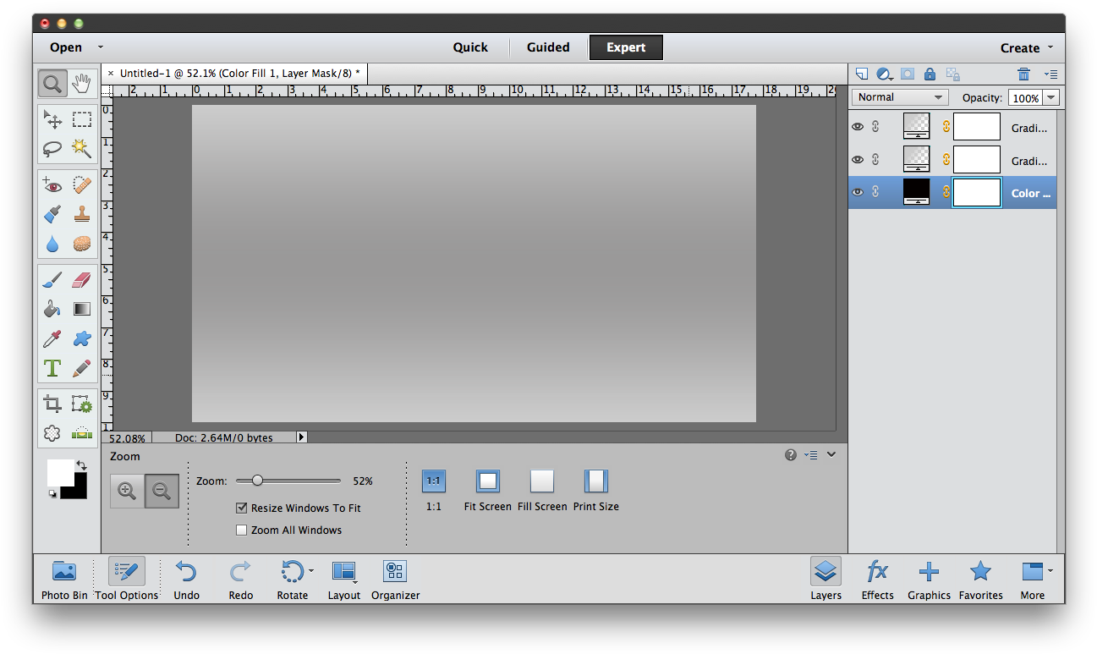Image resolution: width=1097 pixels, height=654 pixels.
Task: Activate the Lasso tool
Action: pos(52,148)
